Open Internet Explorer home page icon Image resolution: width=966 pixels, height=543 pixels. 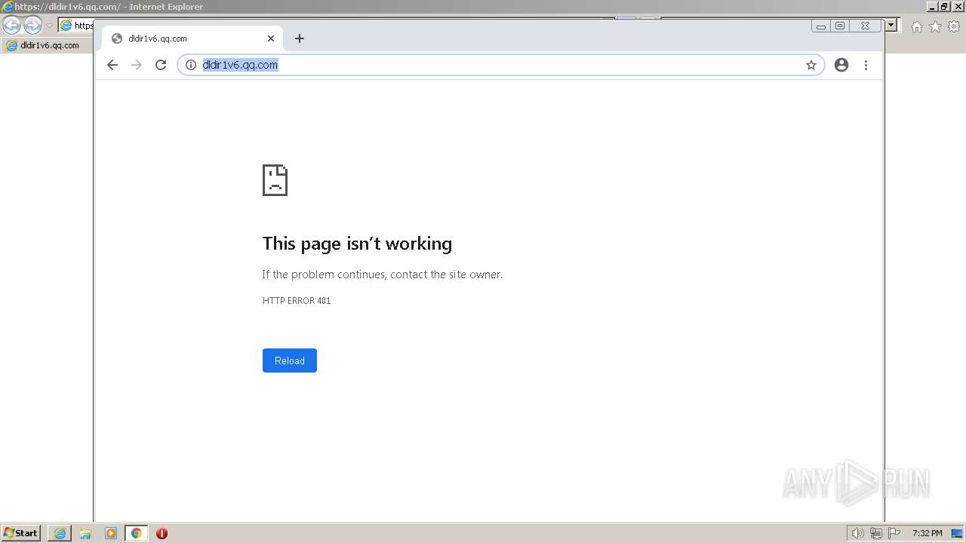click(x=916, y=26)
